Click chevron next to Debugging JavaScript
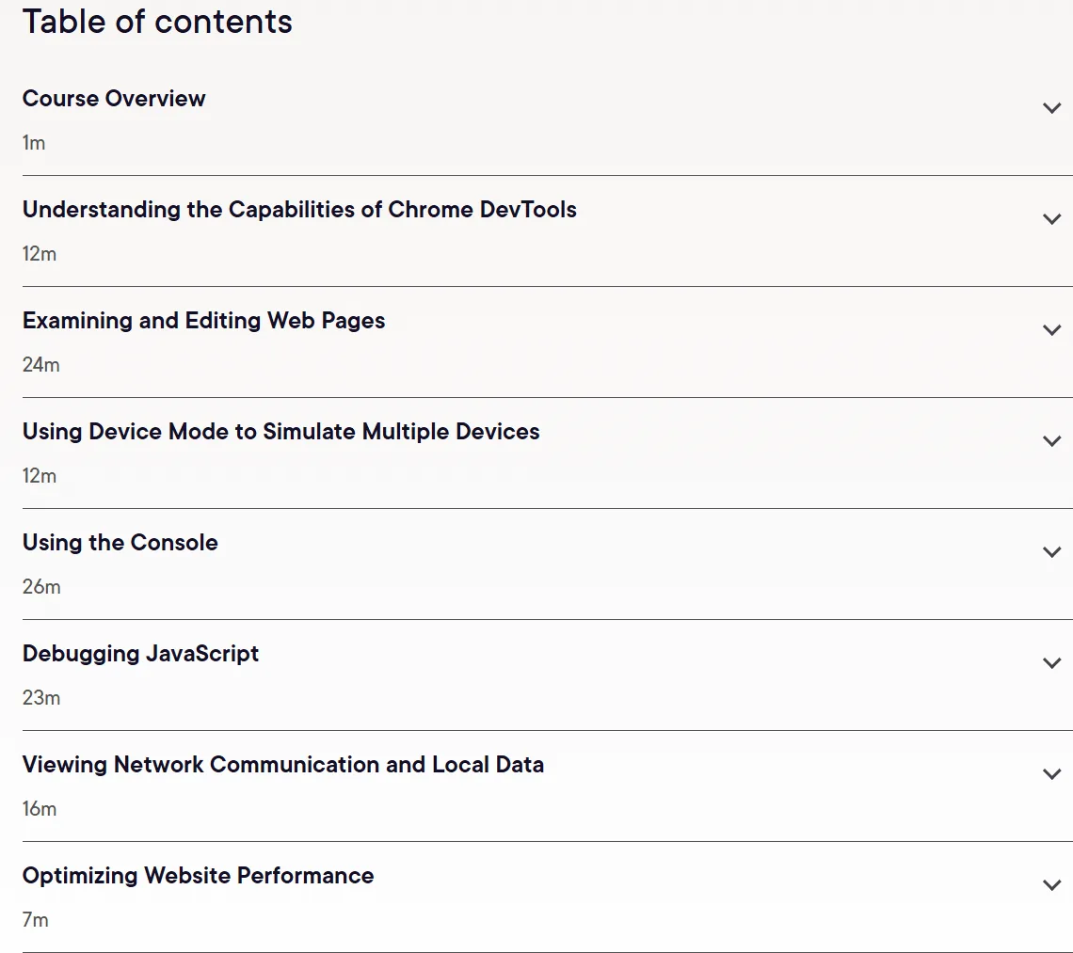The image size is (1073, 953). [x=1051, y=663]
